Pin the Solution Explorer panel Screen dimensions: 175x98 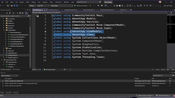click(x=28, y=10)
